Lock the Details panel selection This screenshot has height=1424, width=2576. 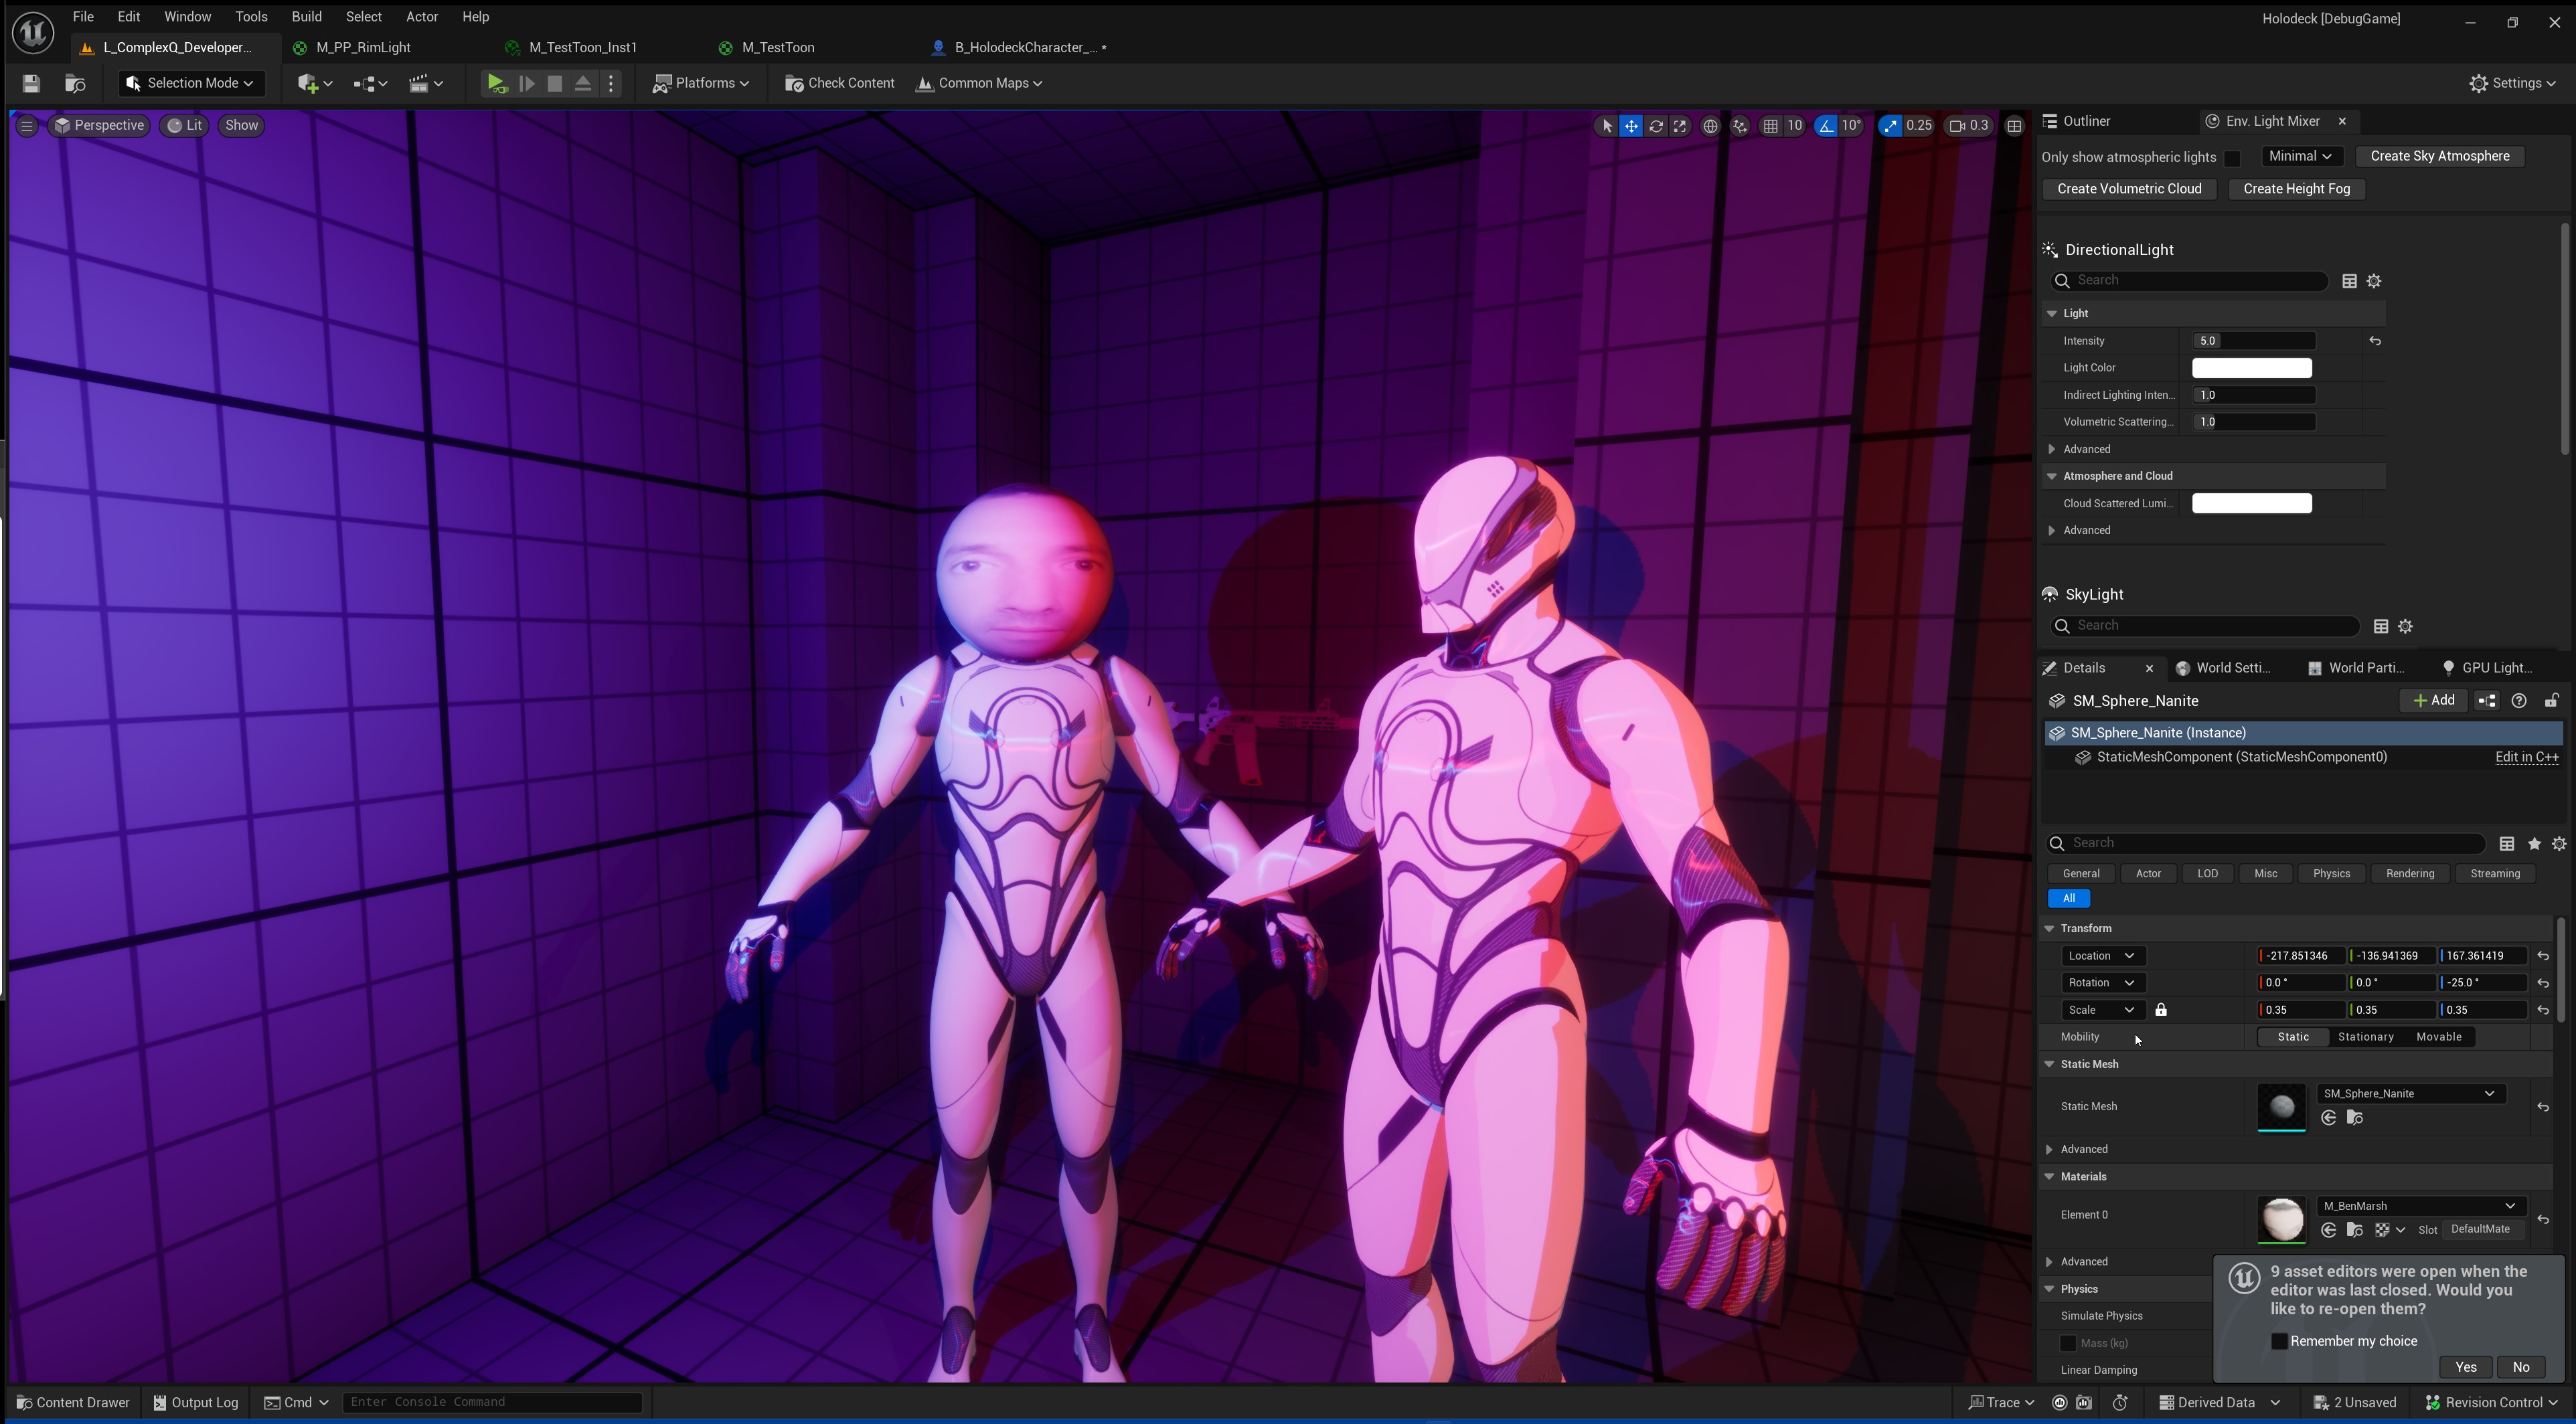pos(2552,701)
